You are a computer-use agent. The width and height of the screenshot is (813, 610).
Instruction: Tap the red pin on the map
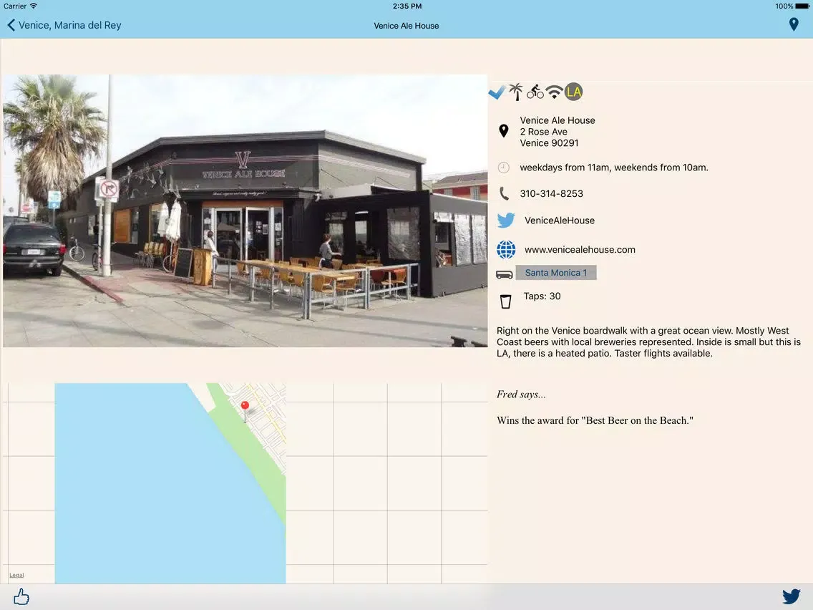pyautogui.click(x=245, y=407)
